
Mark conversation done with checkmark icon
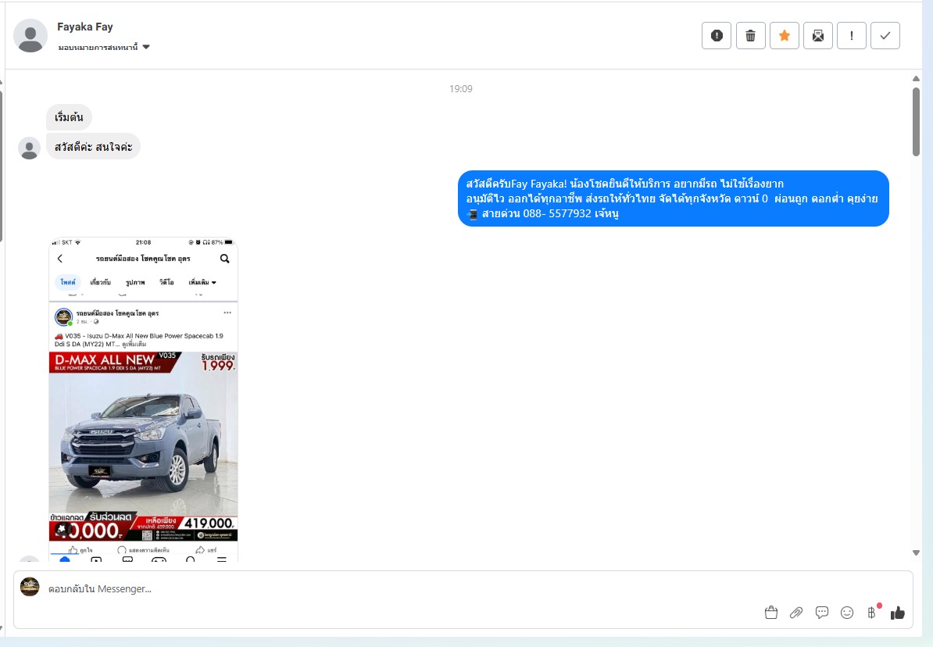pos(885,36)
